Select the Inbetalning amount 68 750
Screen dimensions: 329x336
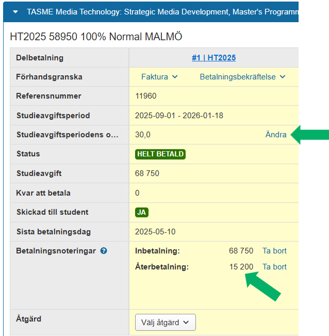[241, 251]
